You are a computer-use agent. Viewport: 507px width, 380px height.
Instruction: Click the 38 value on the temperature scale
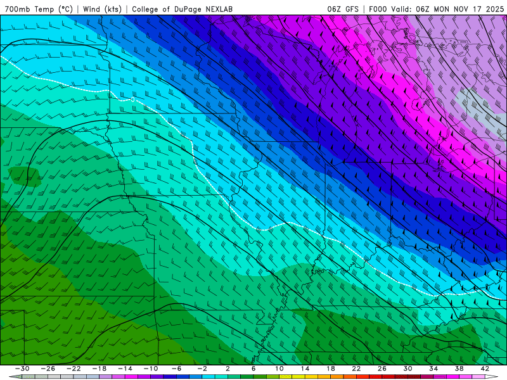point(459,369)
